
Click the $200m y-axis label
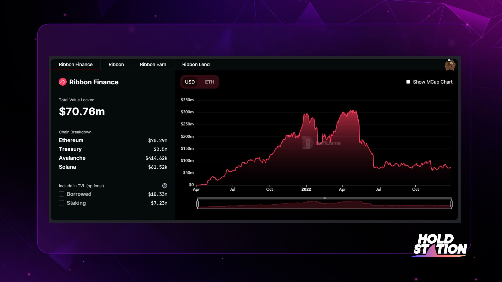[x=187, y=136]
